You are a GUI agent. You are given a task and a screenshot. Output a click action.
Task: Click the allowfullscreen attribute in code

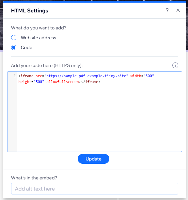point(63,82)
